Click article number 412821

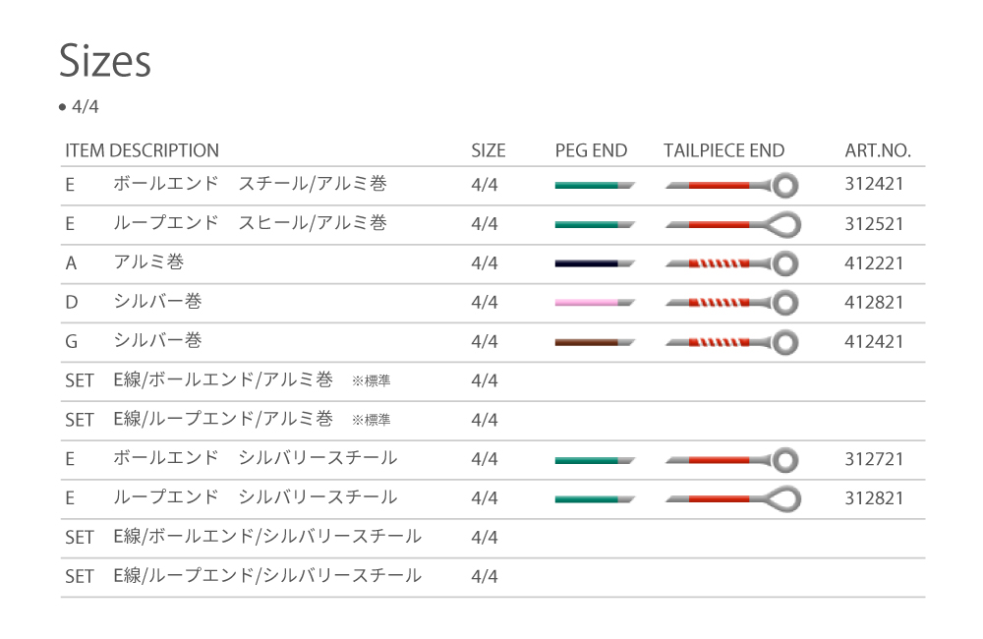tap(874, 302)
